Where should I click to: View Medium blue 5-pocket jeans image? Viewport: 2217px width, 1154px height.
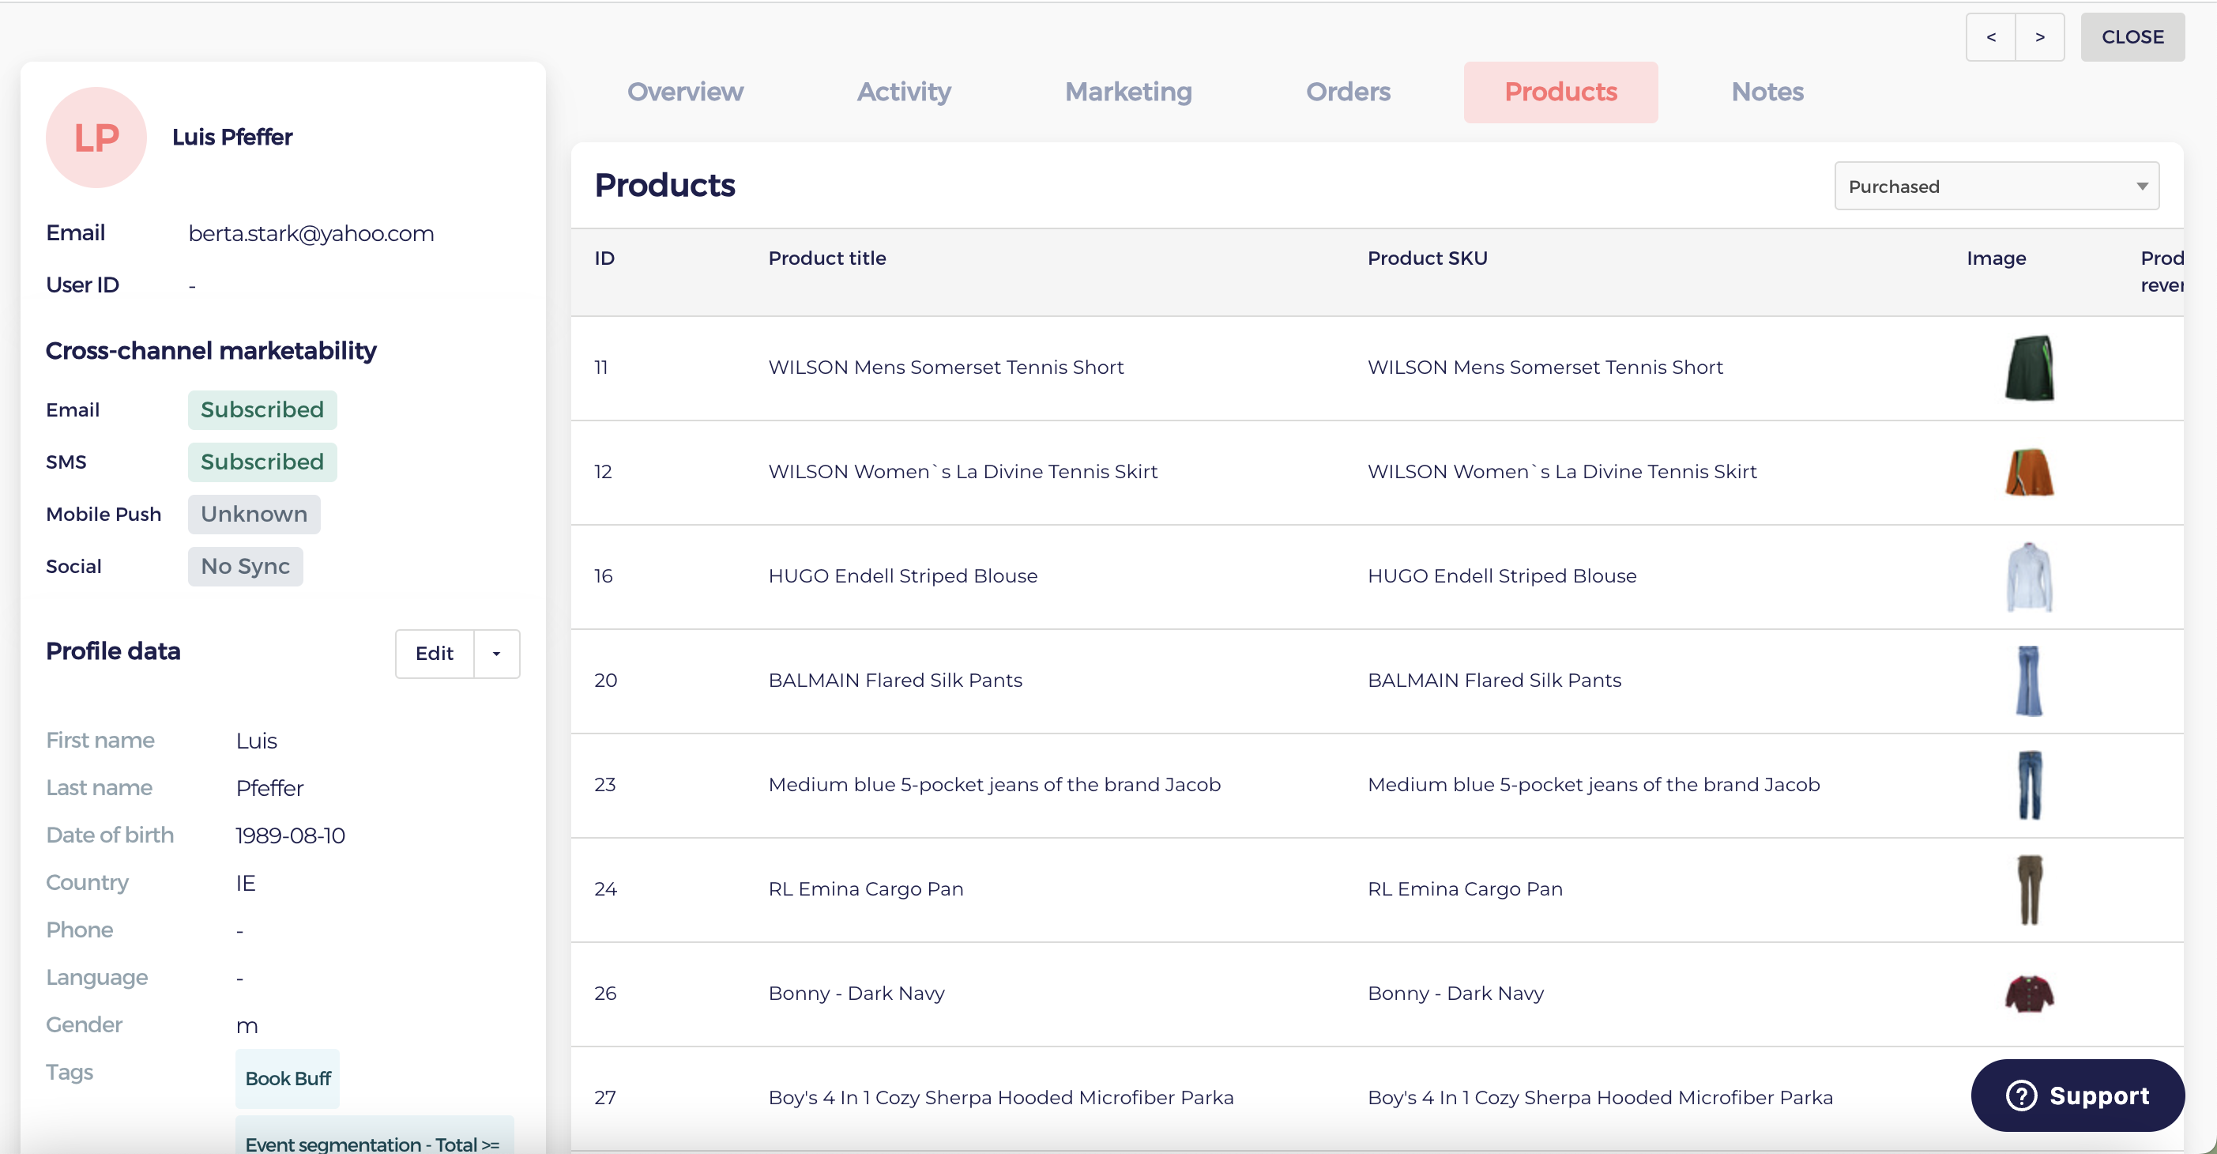(2030, 785)
